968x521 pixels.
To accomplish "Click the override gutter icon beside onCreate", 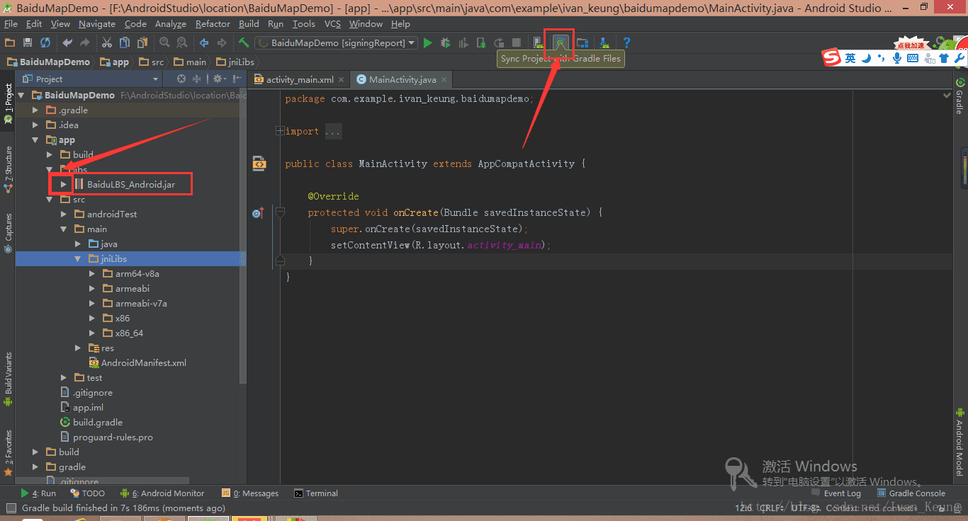I will [x=258, y=212].
